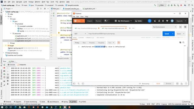The image size is (194, 109).
Task: Toggle word wrap in Postman response
Action: tap(119, 43)
